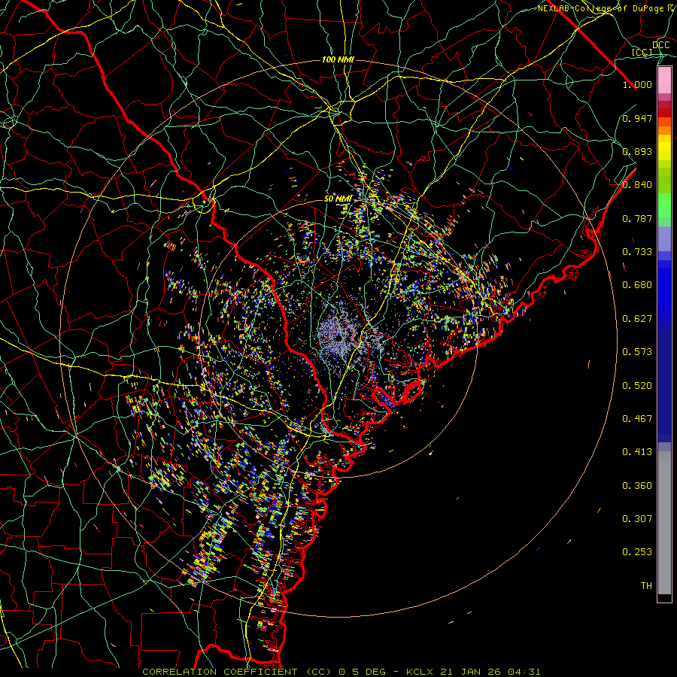
Task: Click the [CC] units label
Action: point(642,52)
